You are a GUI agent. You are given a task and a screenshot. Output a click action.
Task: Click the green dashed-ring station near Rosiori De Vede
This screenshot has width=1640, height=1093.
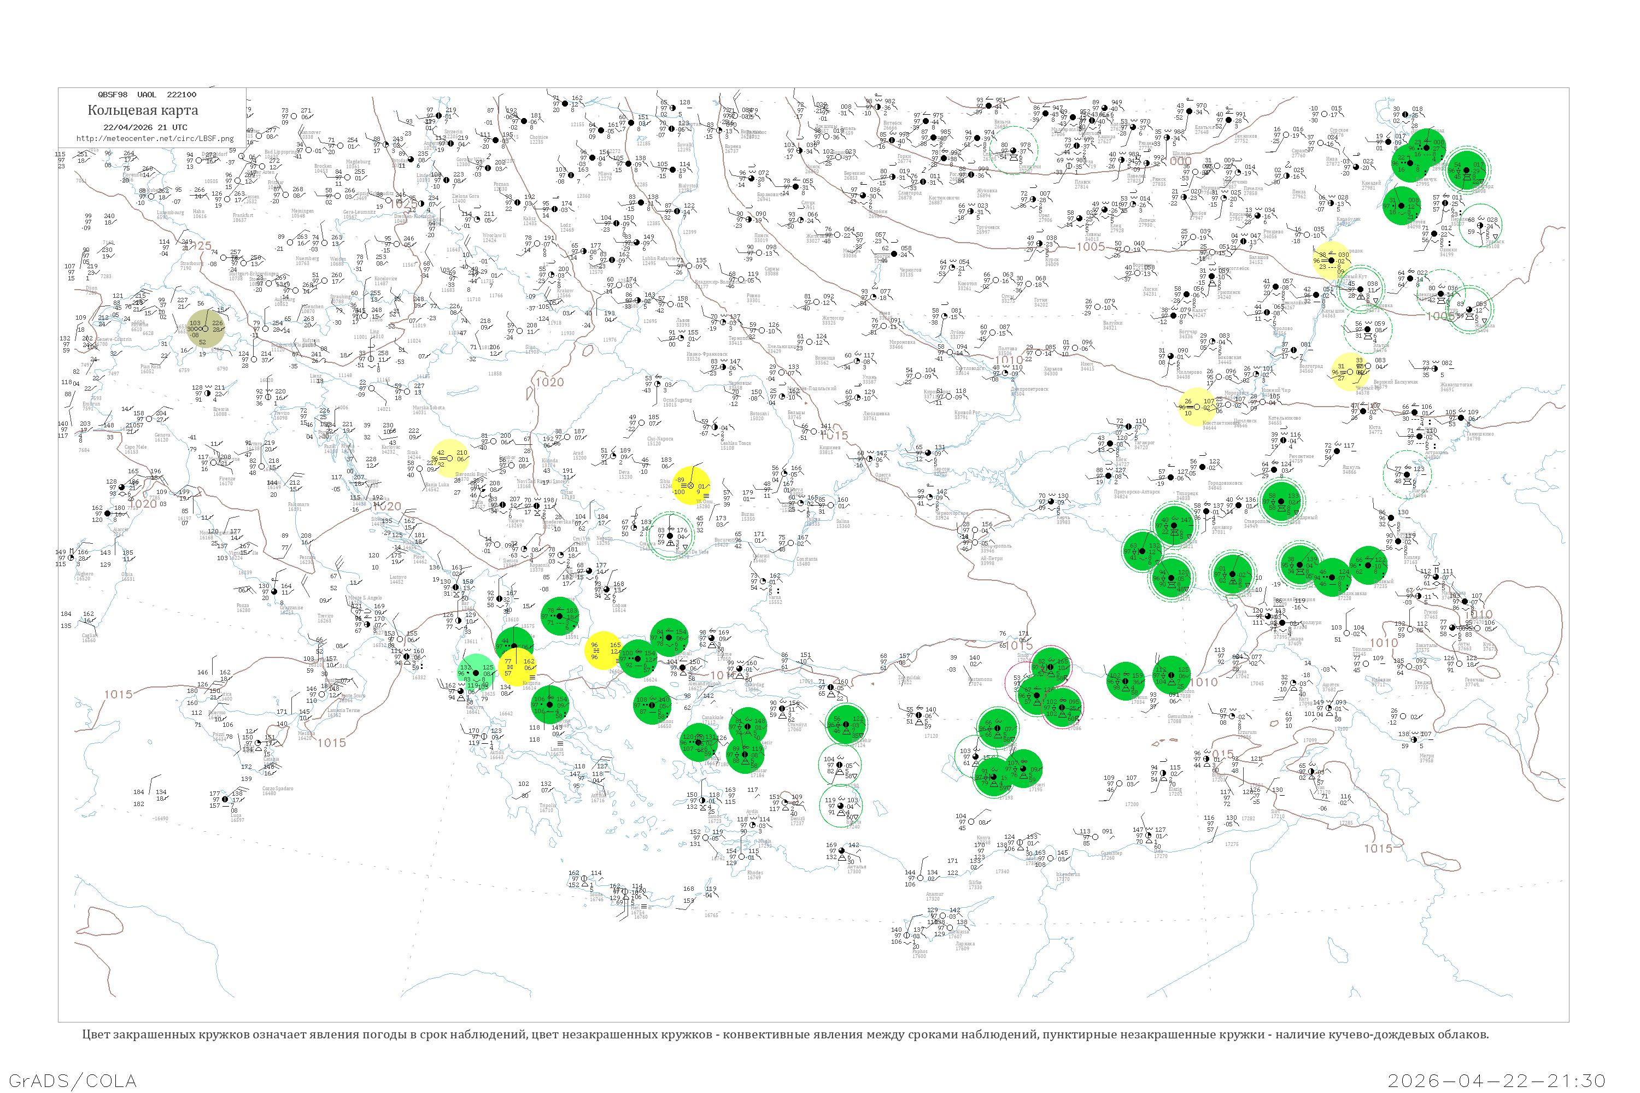(x=671, y=536)
